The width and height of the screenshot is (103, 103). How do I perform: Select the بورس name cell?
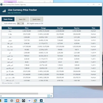tap(10, 40)
